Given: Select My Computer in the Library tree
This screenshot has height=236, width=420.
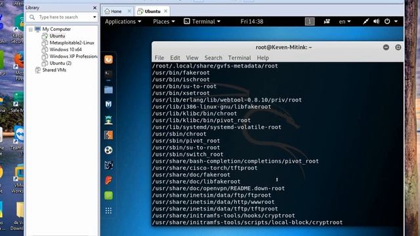Looking at the screenshot, I should (56, 29).
